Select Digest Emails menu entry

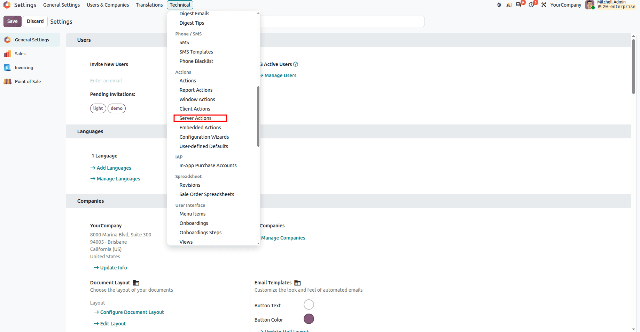[194, 14]
